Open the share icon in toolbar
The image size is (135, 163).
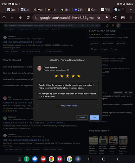point(115,18)
